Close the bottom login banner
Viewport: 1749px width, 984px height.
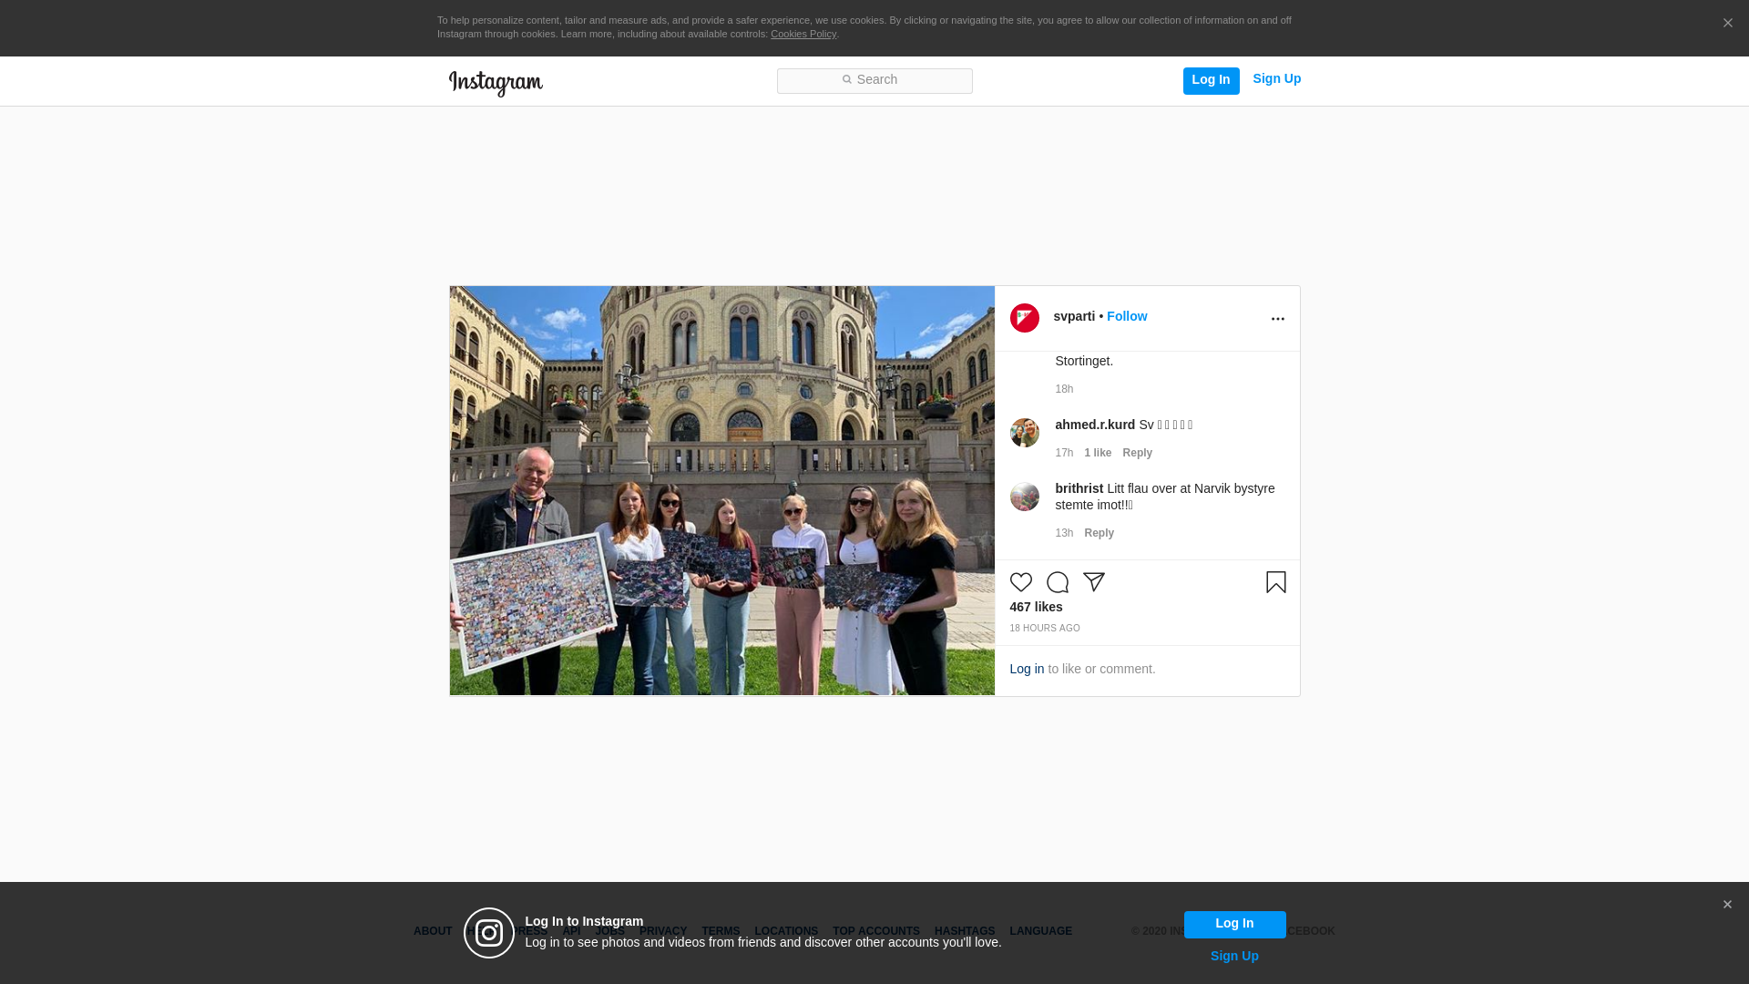pos(1726,905)
